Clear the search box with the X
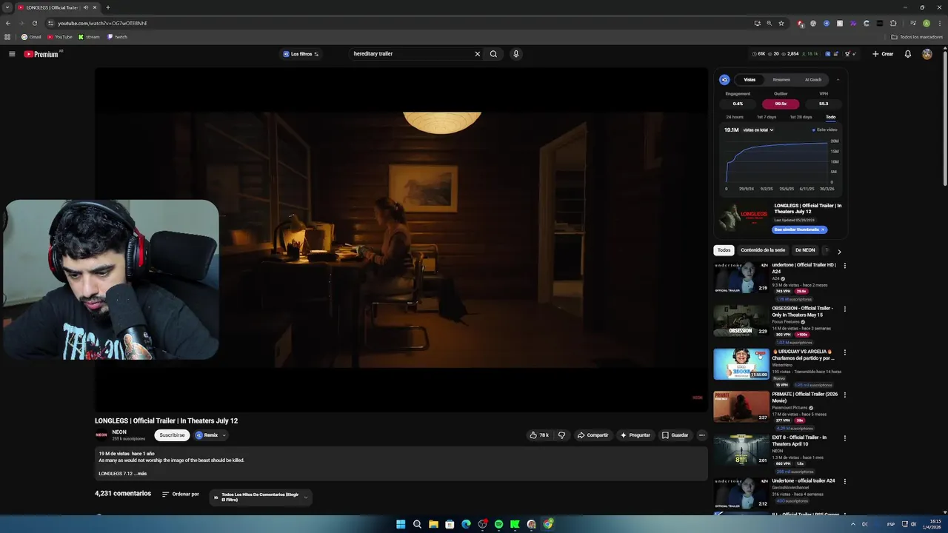This screenshot has height=533, width=948. 478,54
